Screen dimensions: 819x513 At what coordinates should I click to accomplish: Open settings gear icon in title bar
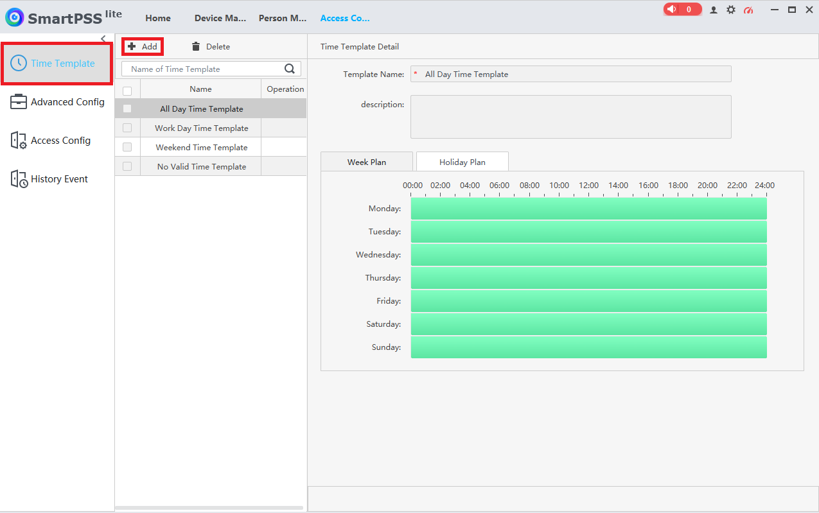coord(731,10)
